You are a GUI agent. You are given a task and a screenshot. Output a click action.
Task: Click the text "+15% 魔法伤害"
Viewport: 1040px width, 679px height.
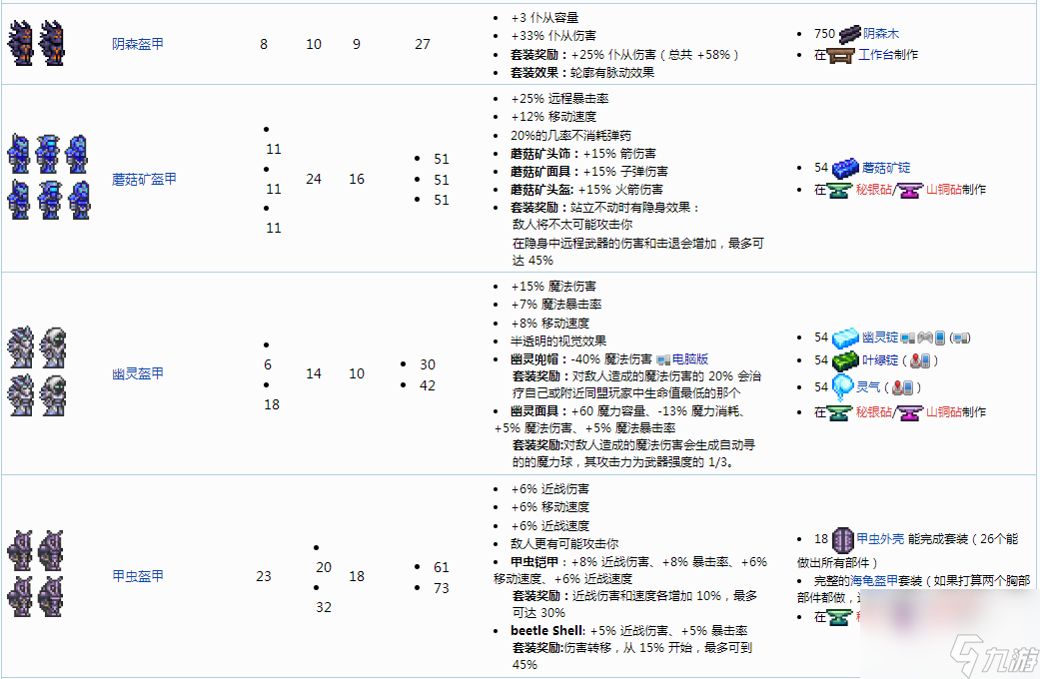(x=553, y=287)
